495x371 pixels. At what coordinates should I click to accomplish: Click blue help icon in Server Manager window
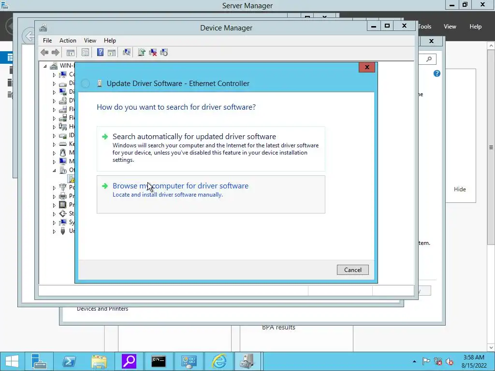pyautogui.click(x=437, y=73)
